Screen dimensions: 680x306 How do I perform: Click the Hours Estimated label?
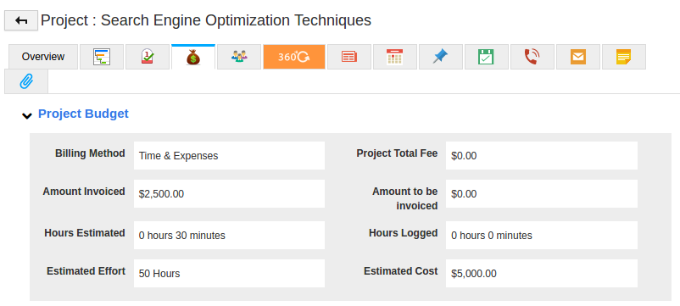(85, 233)
